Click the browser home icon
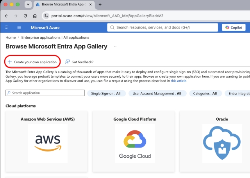This screenshot has height=178, width=250. click(x=35, y=16)
